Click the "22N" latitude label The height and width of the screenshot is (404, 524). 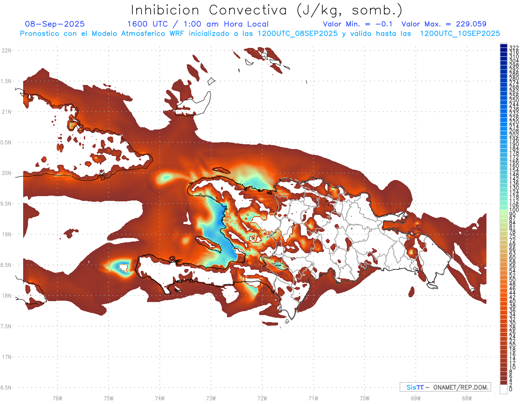(6, 51)
